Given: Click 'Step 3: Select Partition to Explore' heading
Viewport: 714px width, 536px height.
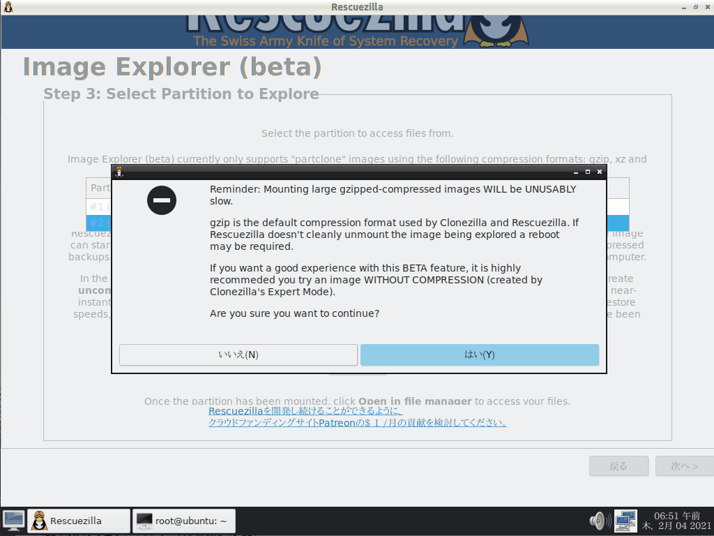Looking at the screenshot, I should 181,94.
